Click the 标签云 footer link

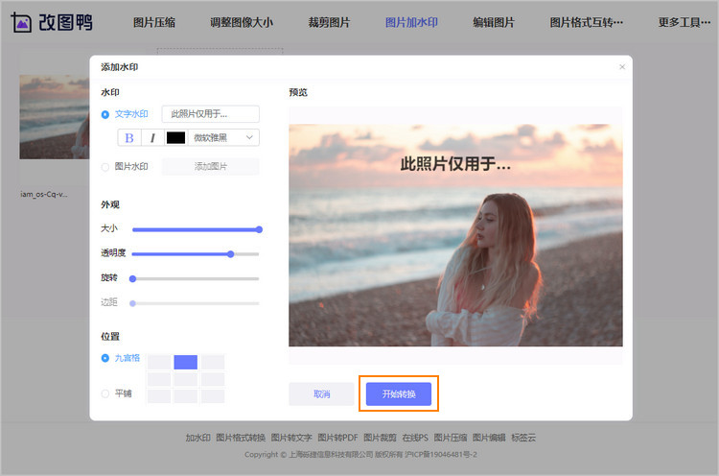click(523, 438)
